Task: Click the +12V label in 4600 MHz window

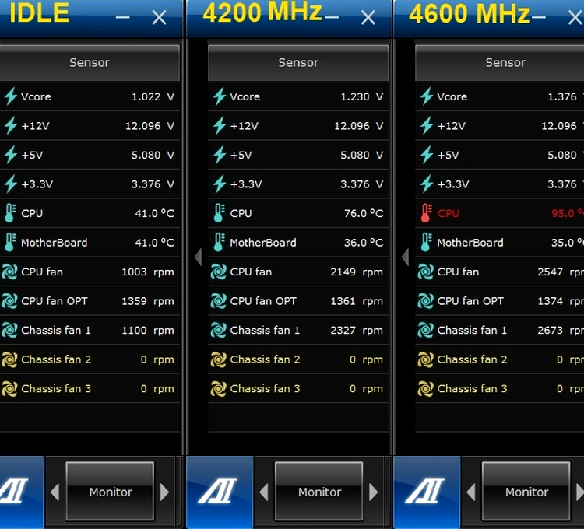Action: pos(451,126)
